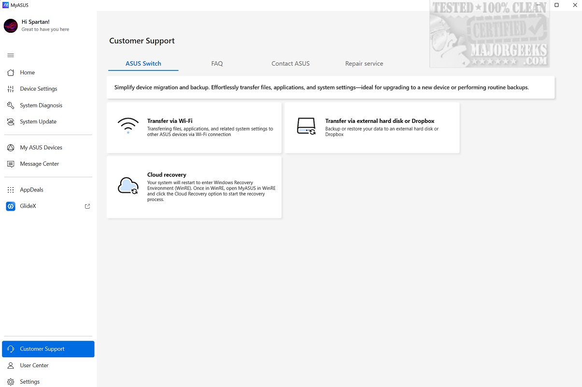Go to Home in sidebar
This screenshot has width=582, height=387.
click(28, 72)
